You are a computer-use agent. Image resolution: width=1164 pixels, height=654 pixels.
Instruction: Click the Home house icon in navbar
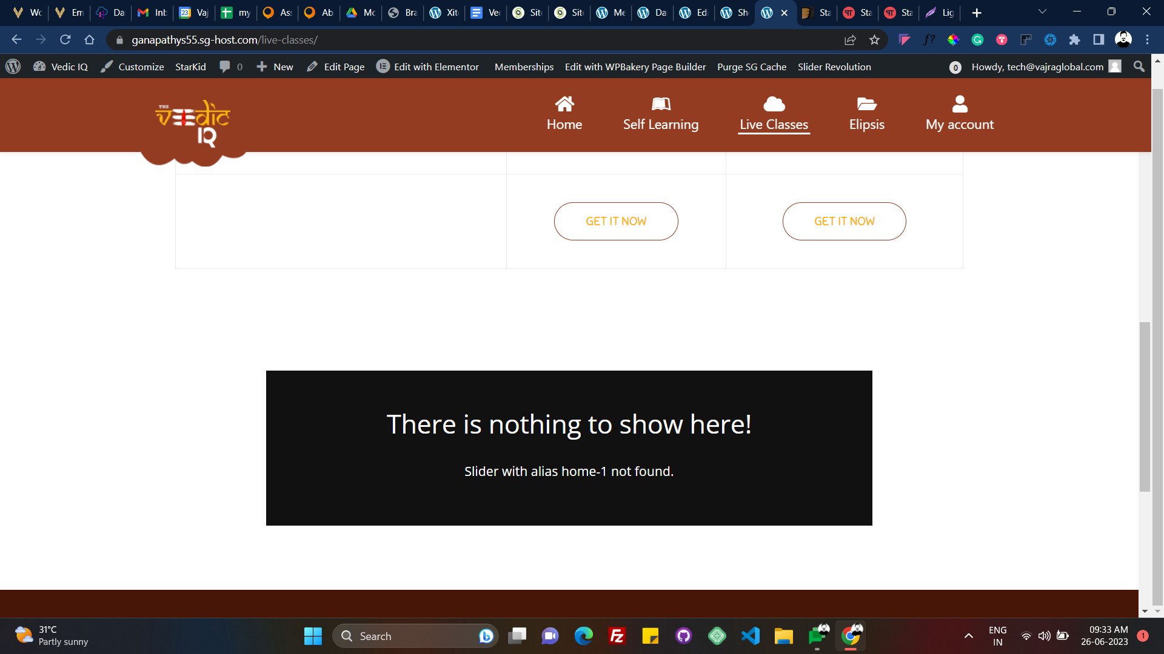(564, 104)
